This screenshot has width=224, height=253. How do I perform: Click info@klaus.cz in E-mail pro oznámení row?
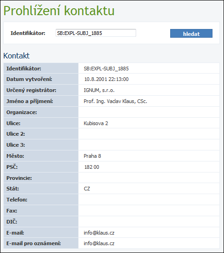[x=99, y=243]
